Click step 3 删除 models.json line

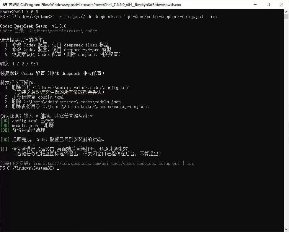63,102
